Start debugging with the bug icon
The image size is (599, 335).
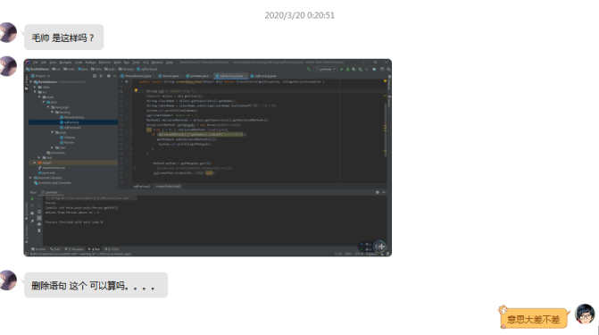click(347, 69)
